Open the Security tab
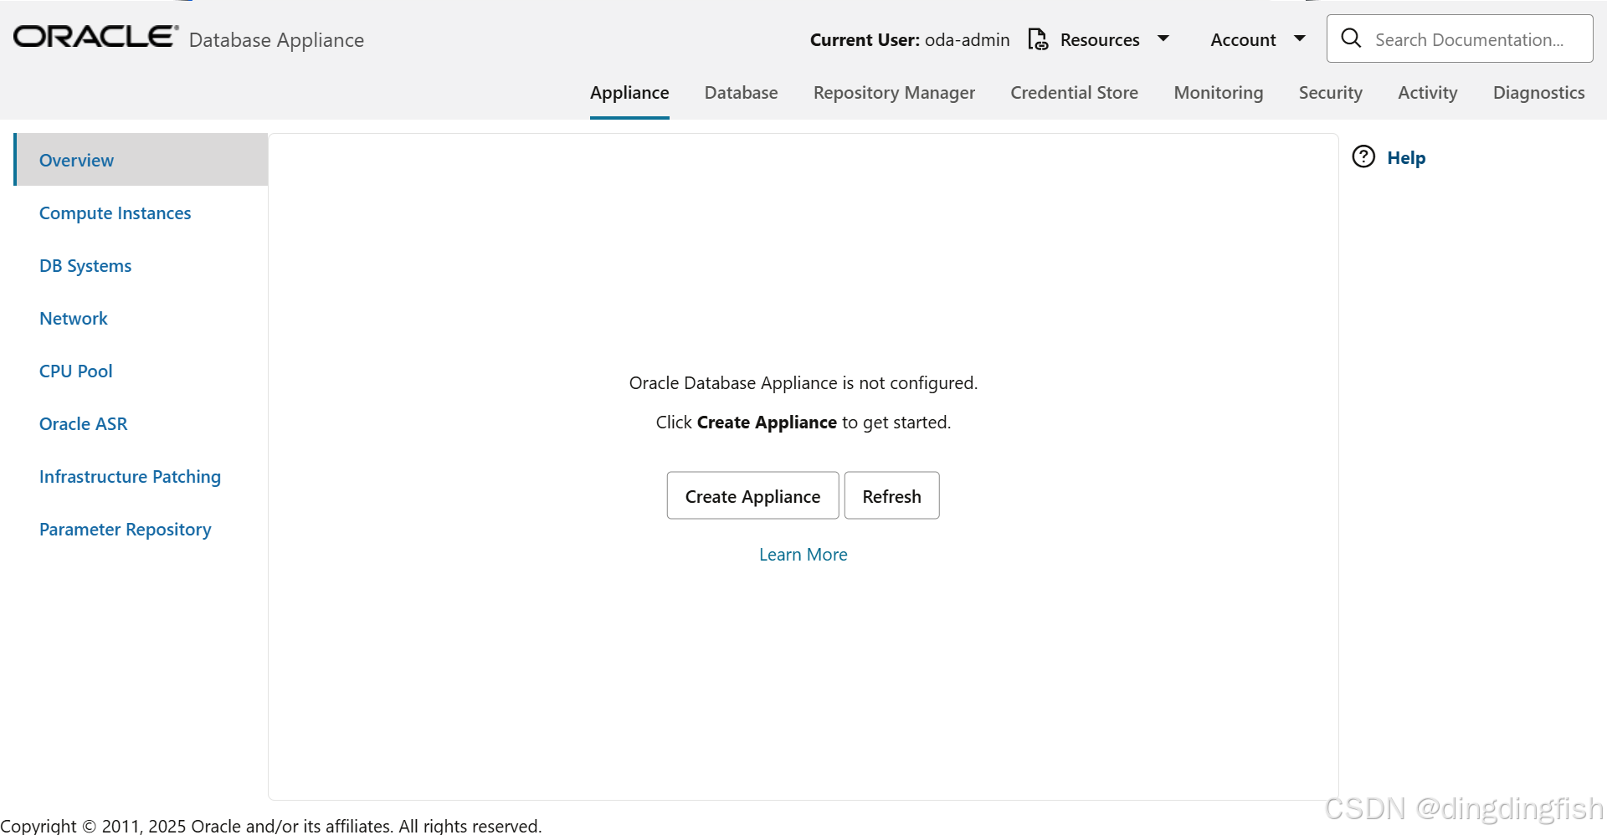 coord(1330,93)
